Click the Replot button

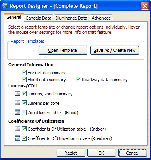(71, 153)
